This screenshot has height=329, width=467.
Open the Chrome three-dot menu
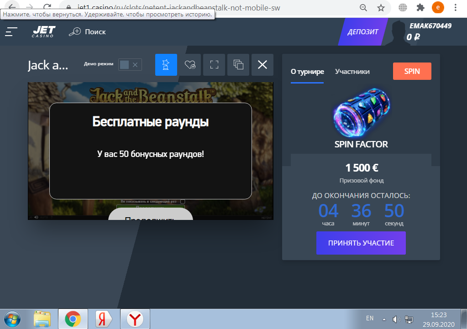[x=455, y=7]
